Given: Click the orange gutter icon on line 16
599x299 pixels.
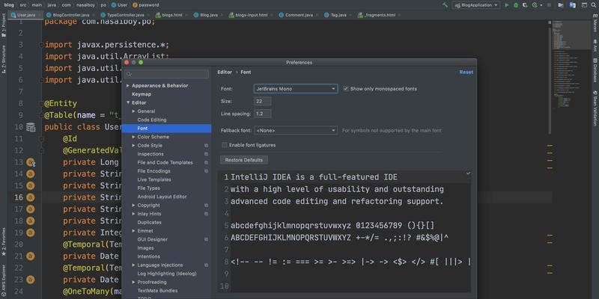Looking at the screenshot, I should (31, 197).
